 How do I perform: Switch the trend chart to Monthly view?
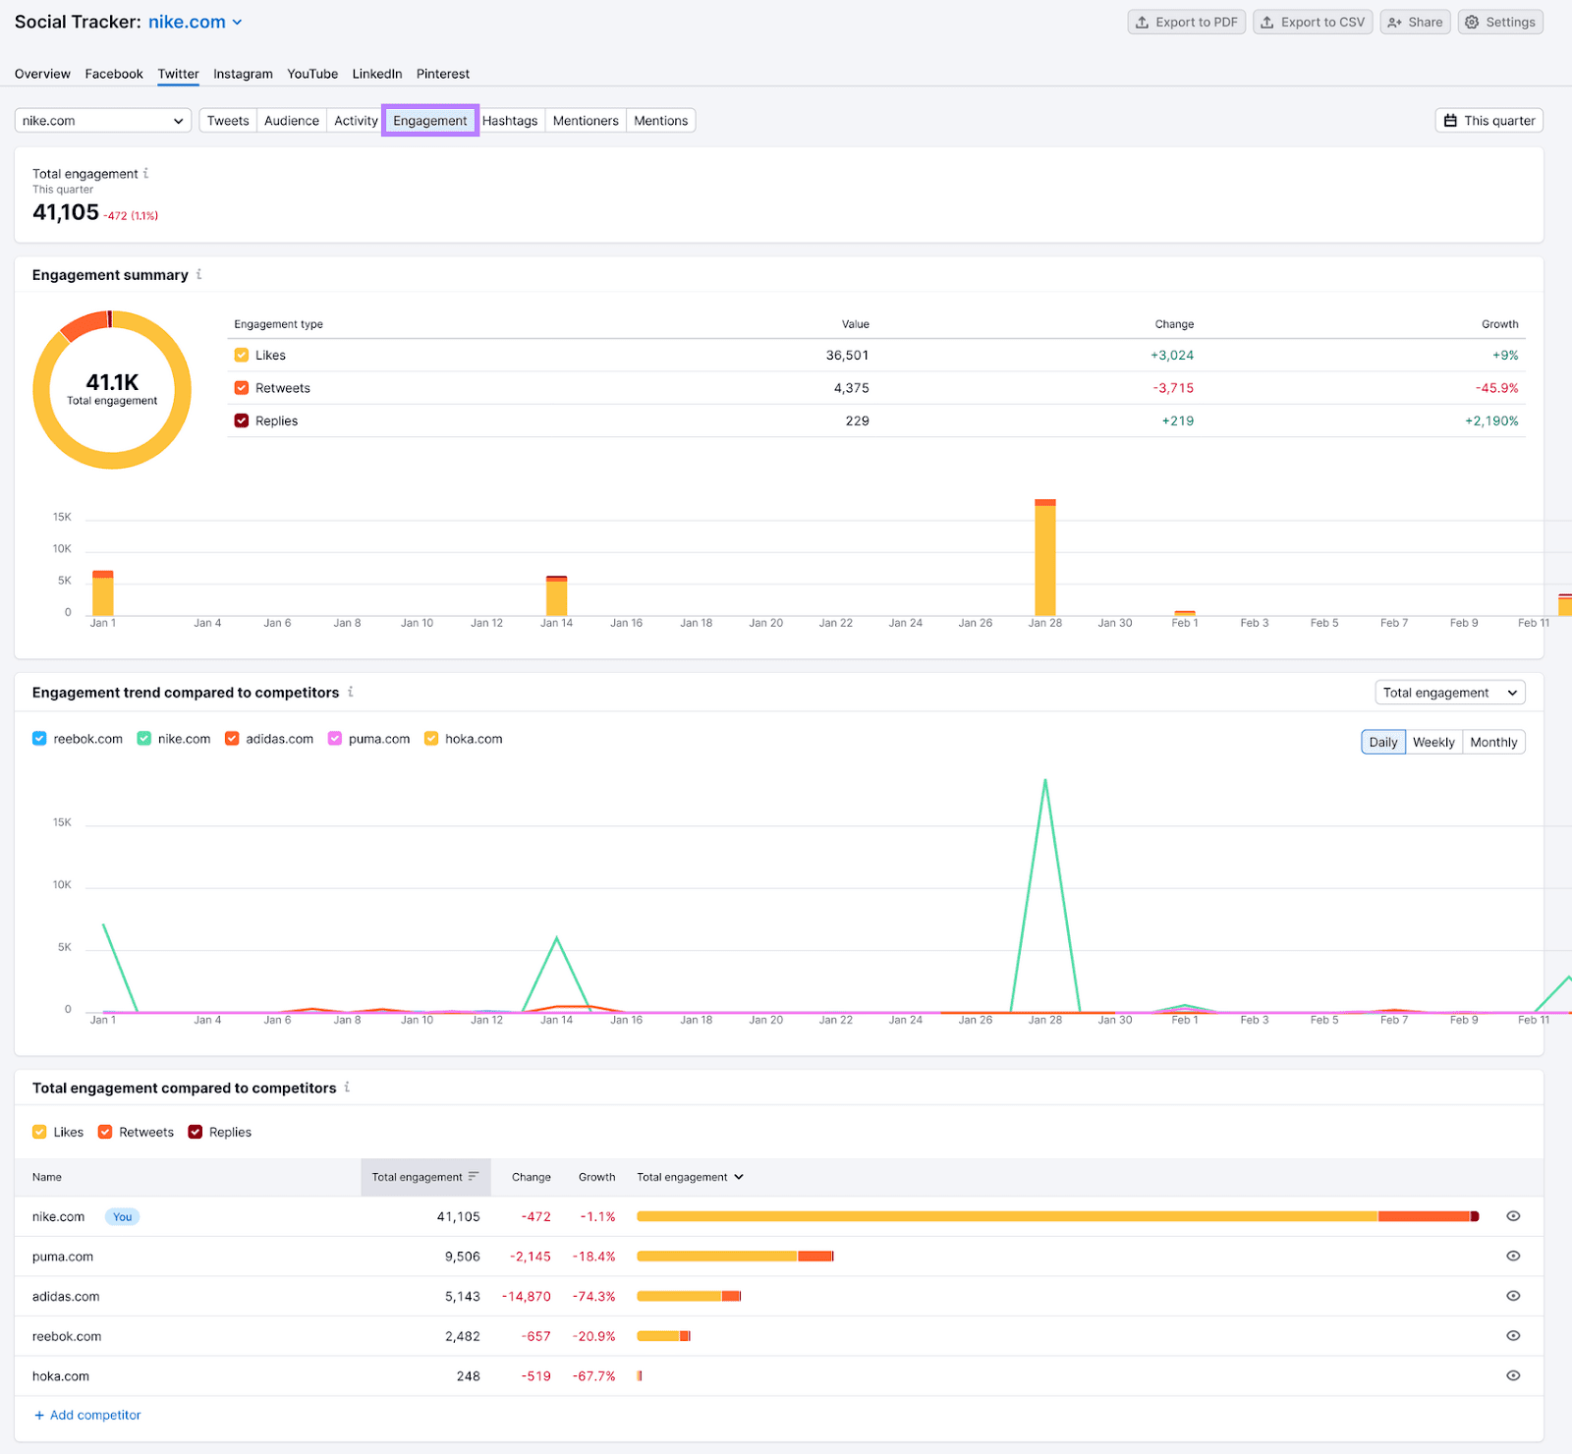(1493, 742)
